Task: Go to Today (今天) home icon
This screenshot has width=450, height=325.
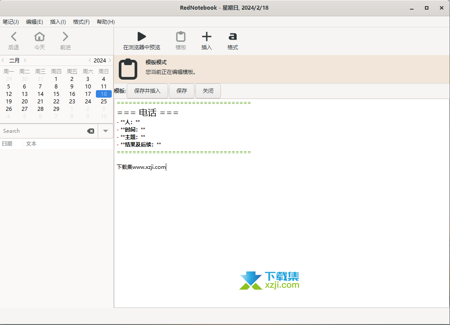Action: point(40,37)
